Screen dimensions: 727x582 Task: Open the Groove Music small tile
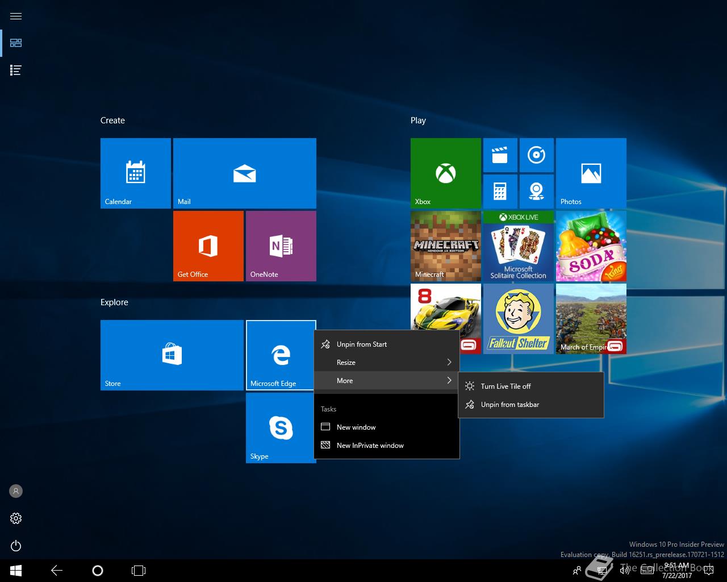pos(537,155)
